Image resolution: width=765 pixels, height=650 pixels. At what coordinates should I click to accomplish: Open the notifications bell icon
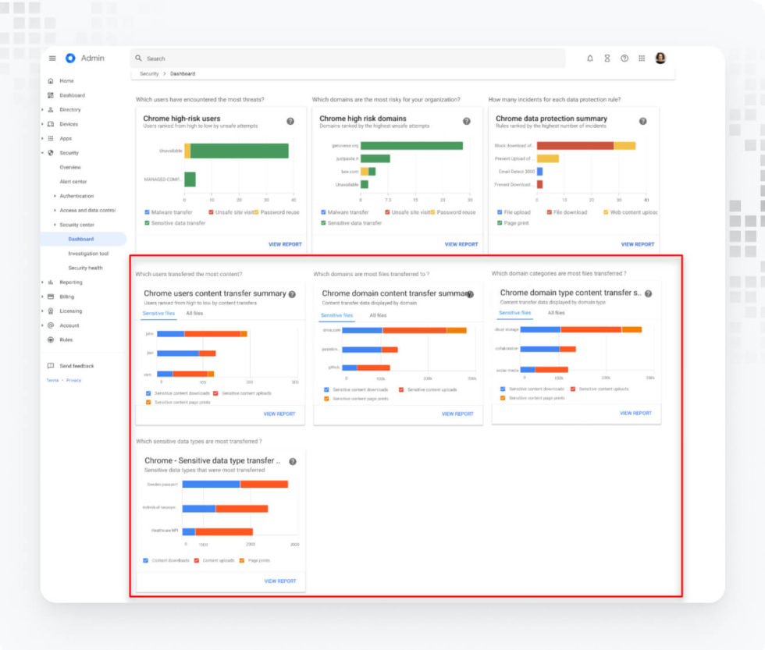[x=590, y=58]
